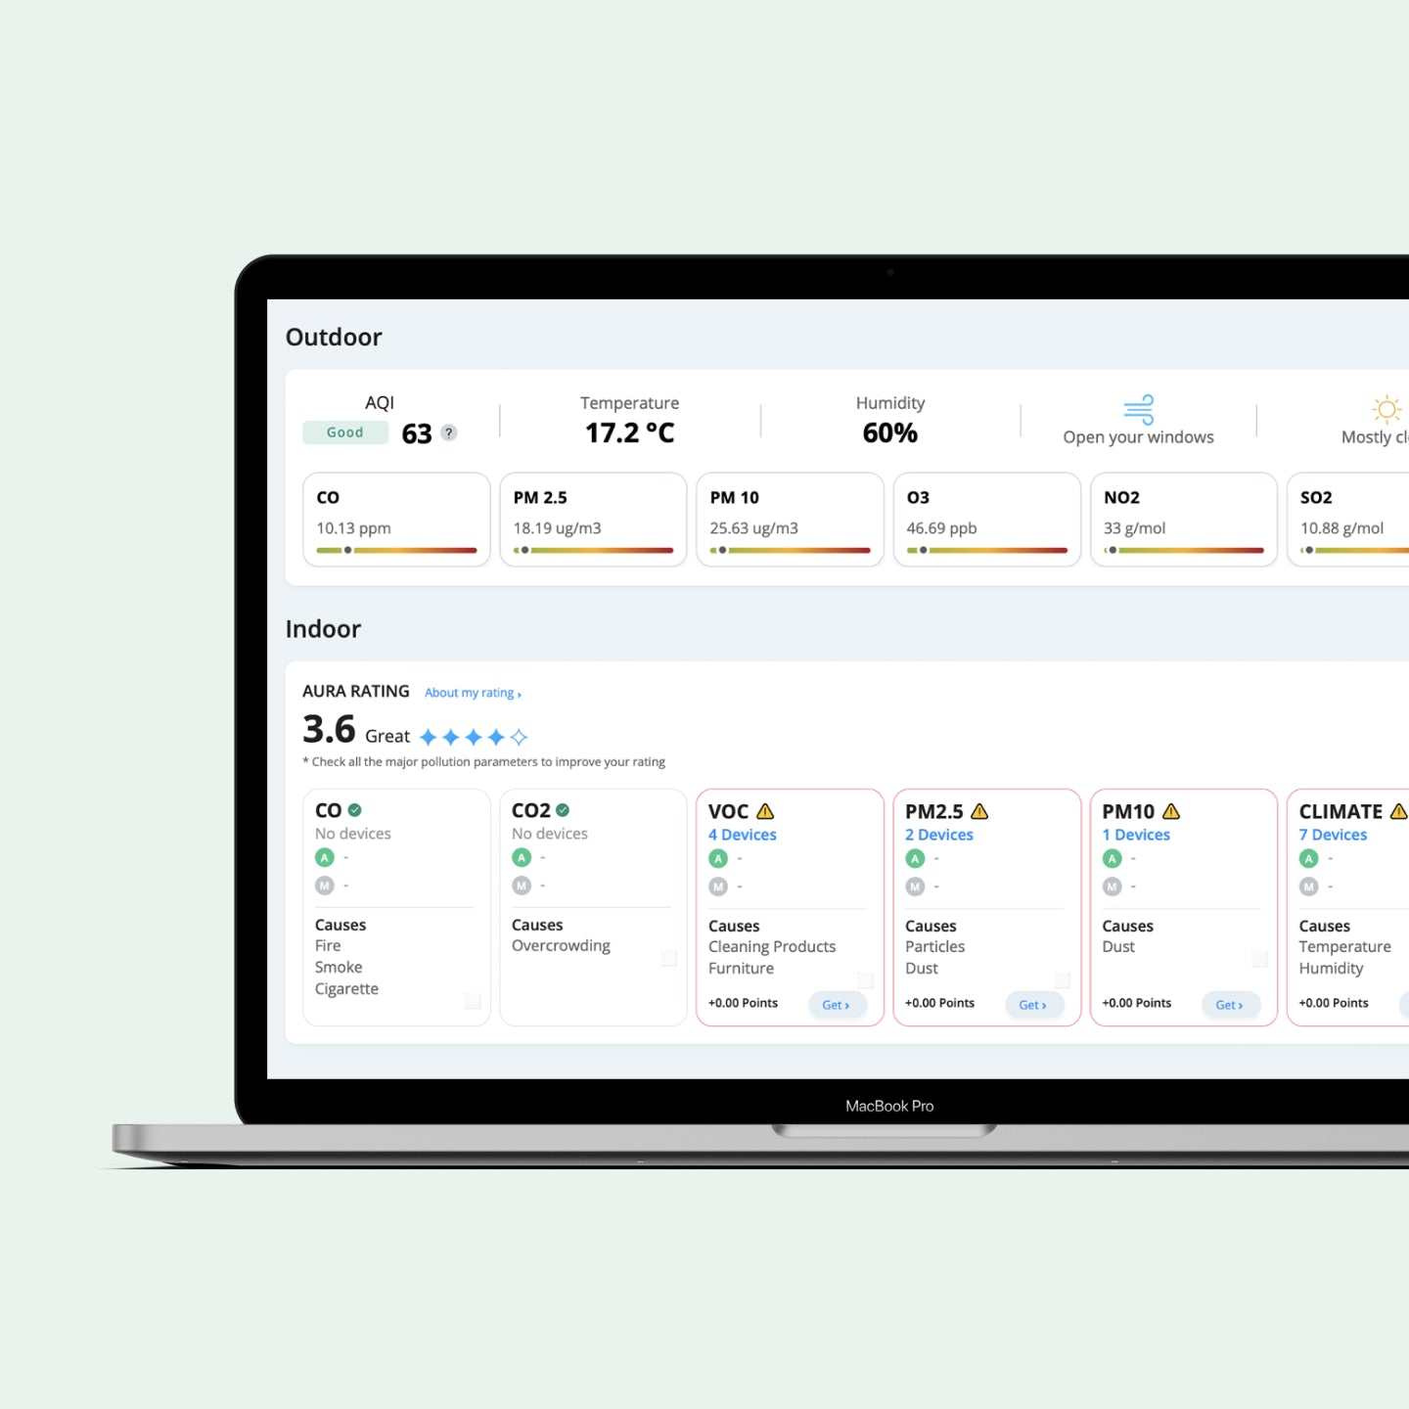Viewport: 1409px width, 1409px height.
Task: Click the Outdoor section heading
Action: [x=334, y=338]
